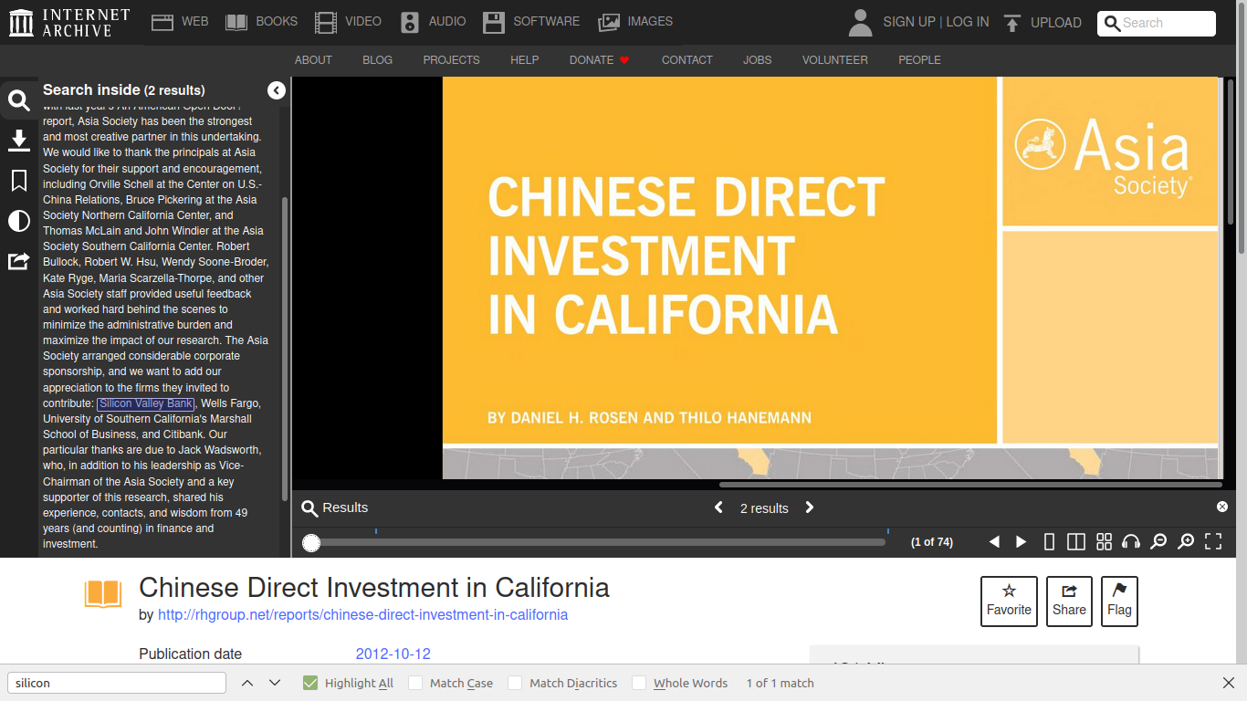Jump to first search marker on scrubber
Screen dimensions: 1247x701
coord(376,531)
